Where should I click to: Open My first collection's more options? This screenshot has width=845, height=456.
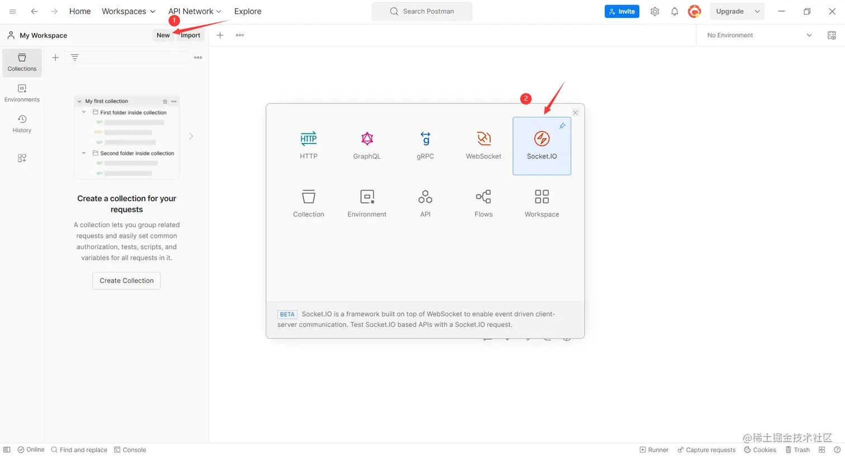click(174, 102)
